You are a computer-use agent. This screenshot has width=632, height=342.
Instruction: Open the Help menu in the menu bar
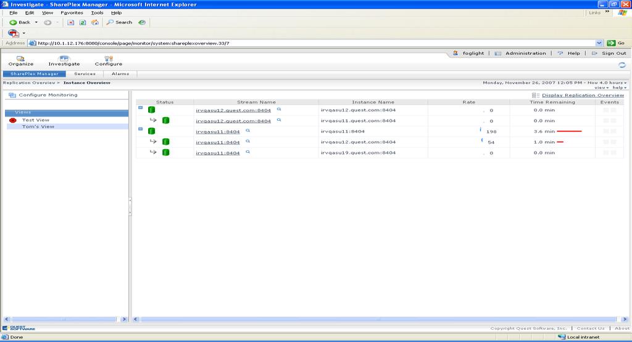(x=117, y=12)
